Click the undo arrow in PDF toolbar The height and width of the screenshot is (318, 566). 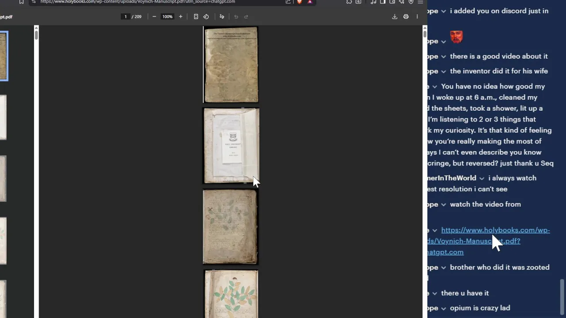pyautogui.click(x=236, y=16)
